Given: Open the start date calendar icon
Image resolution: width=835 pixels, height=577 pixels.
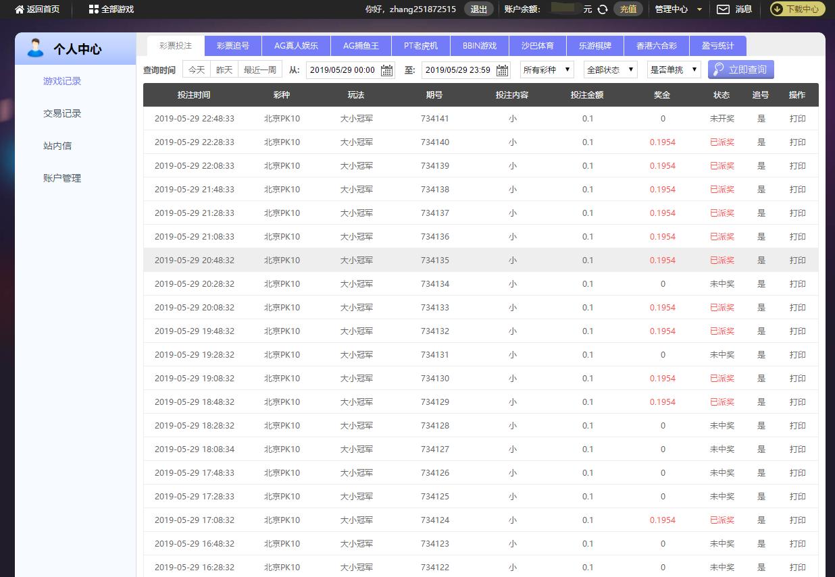Looking at the screenshot, I should [386, 70].
